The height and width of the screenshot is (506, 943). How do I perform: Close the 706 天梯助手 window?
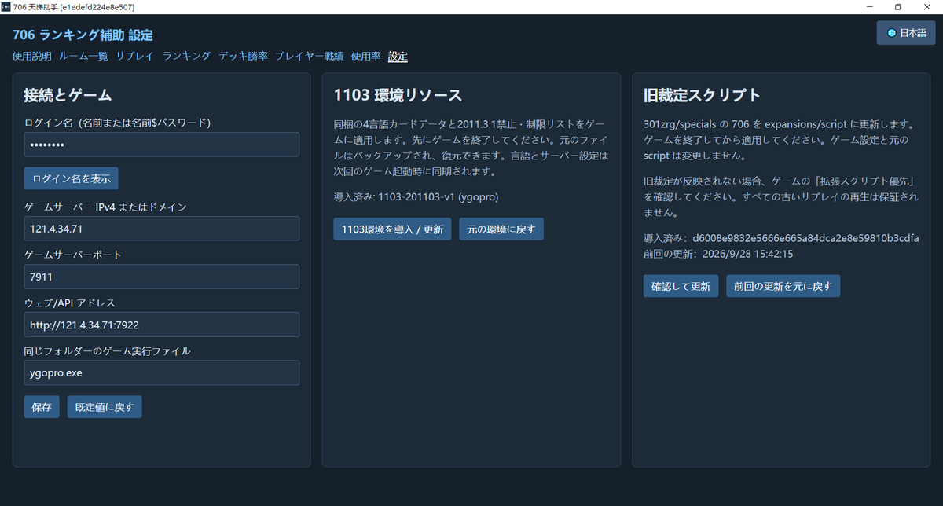[929, 7]
